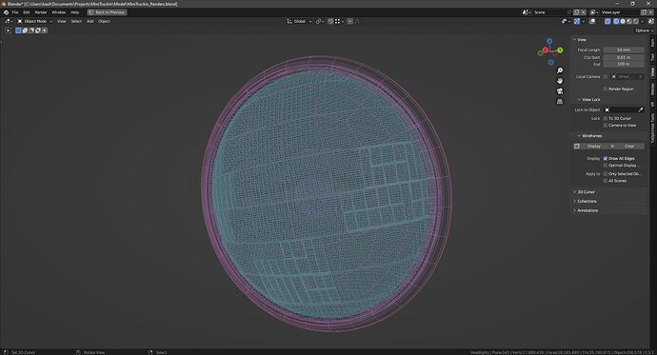The width and height of the screenshot is (657, 355).
Task: Click the Back to Previous button
Action: point(107,12)
